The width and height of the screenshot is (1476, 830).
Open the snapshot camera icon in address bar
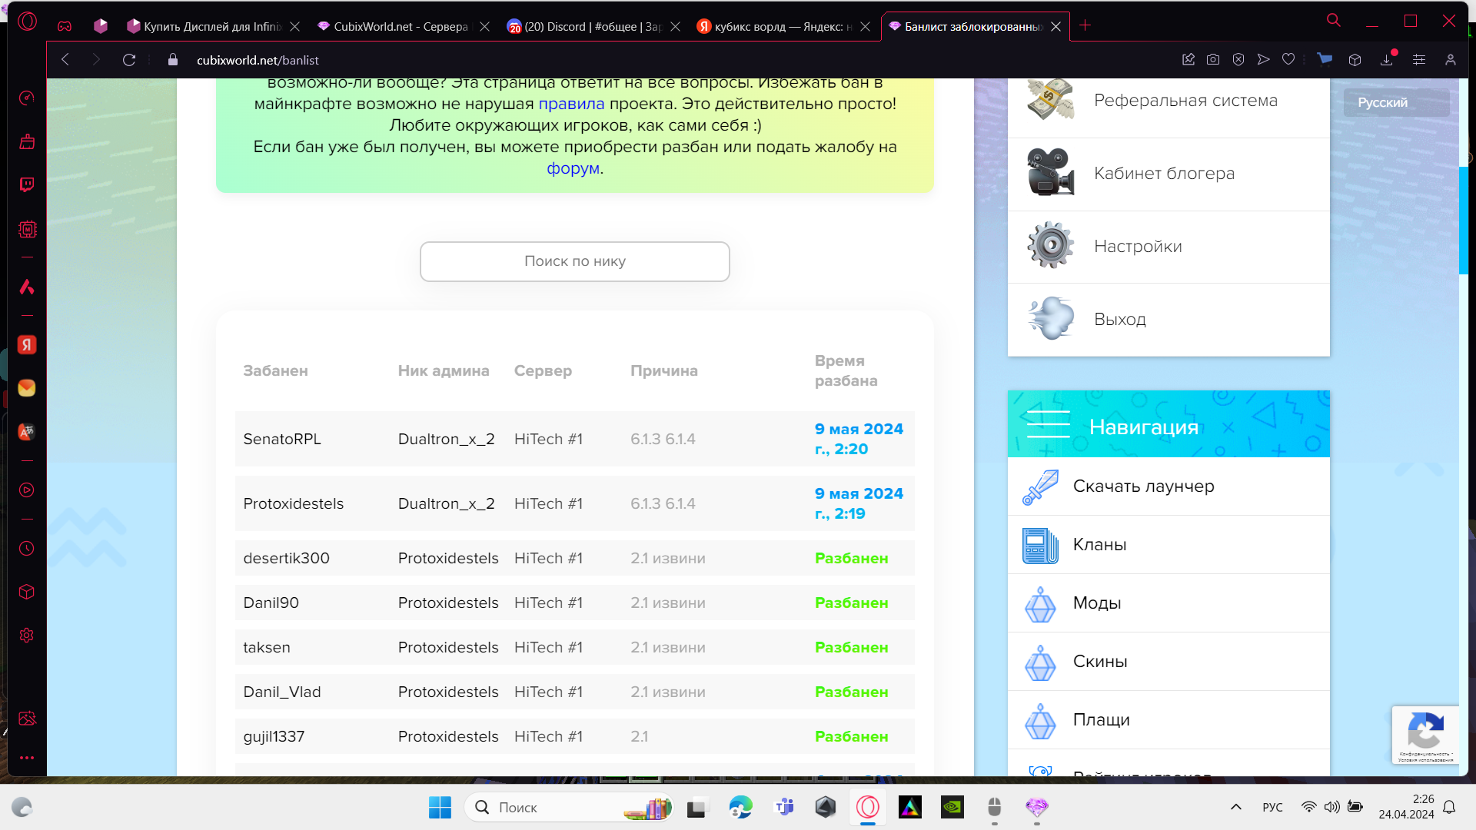click(1213, 60)
